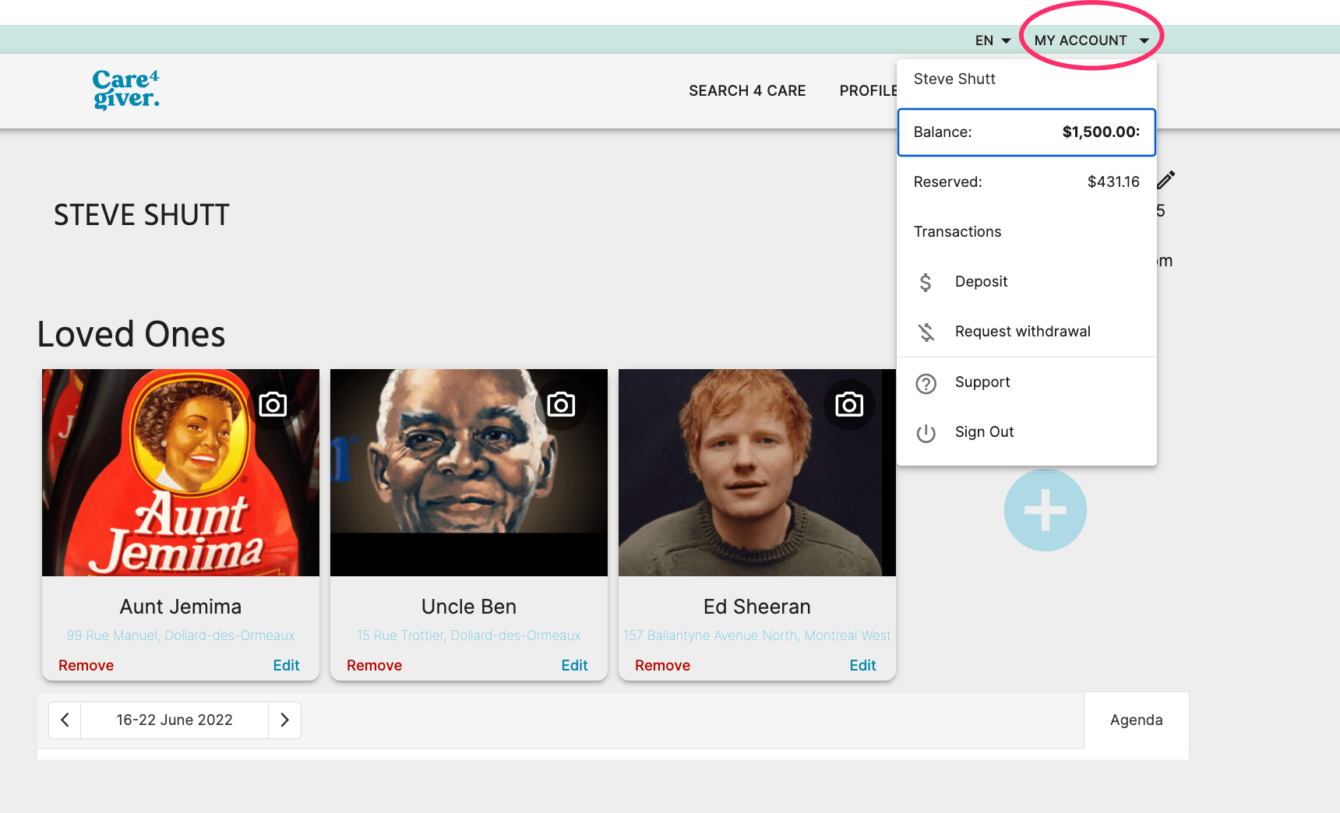Click the Uncle Ben name text
The image size is (1340, 813).
(x=469, y=607)
